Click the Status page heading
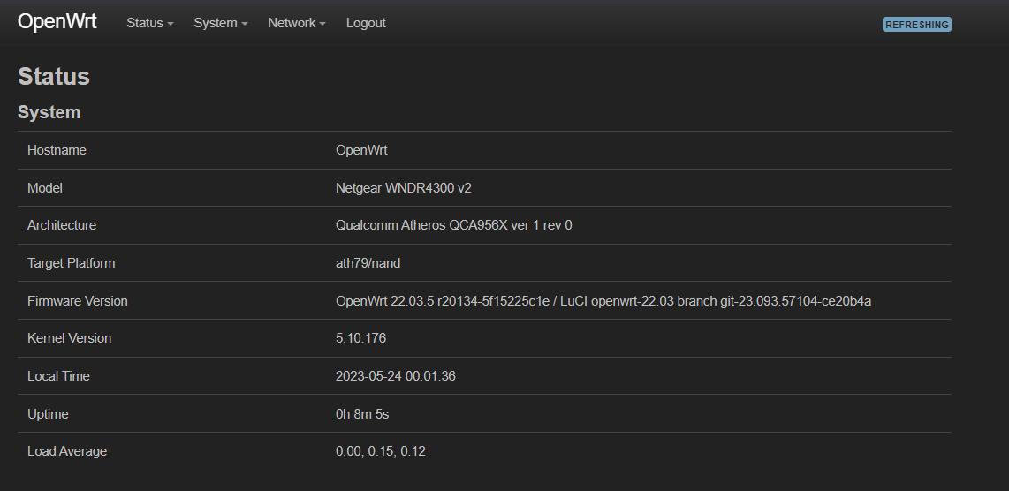 53,77
